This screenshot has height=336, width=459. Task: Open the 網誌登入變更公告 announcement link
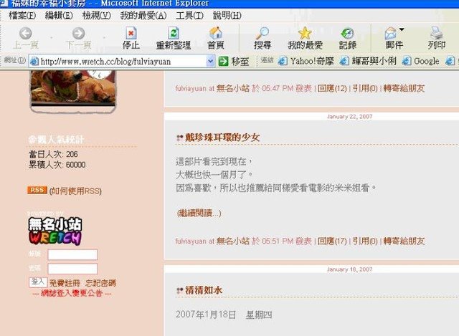72,293
